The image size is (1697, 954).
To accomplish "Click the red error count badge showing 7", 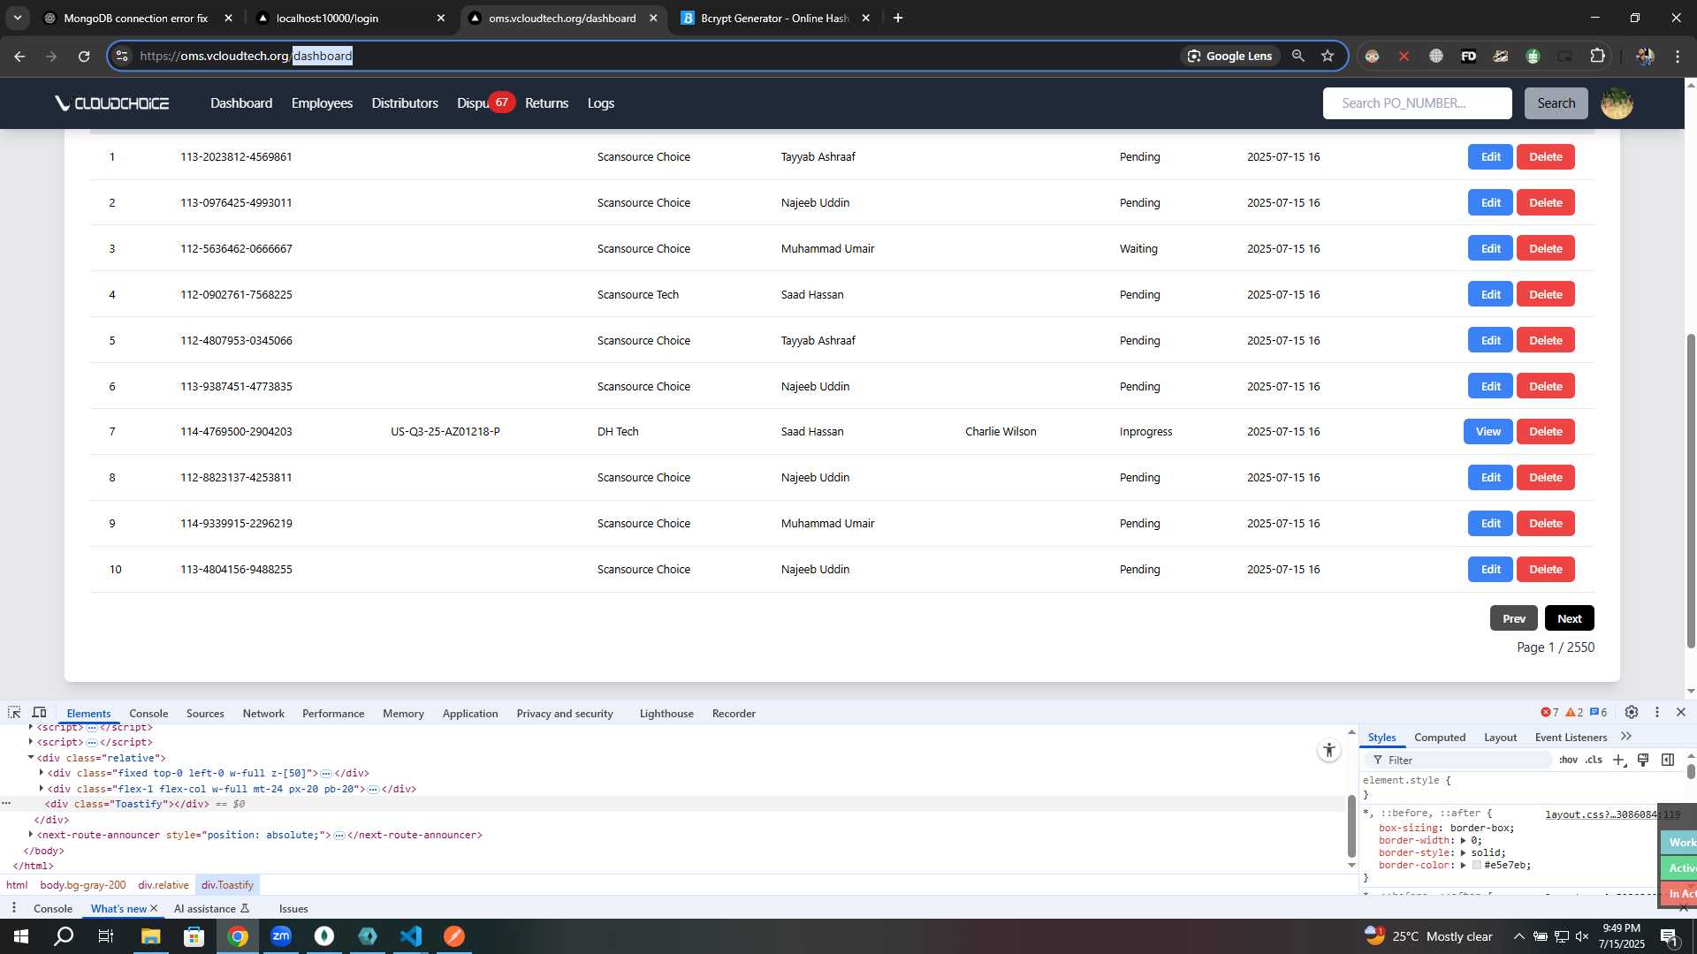I will point(1549,713).
